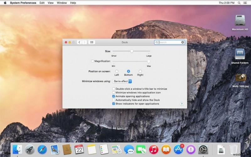Click the Dock Size slider thumb

coord(131,51)
